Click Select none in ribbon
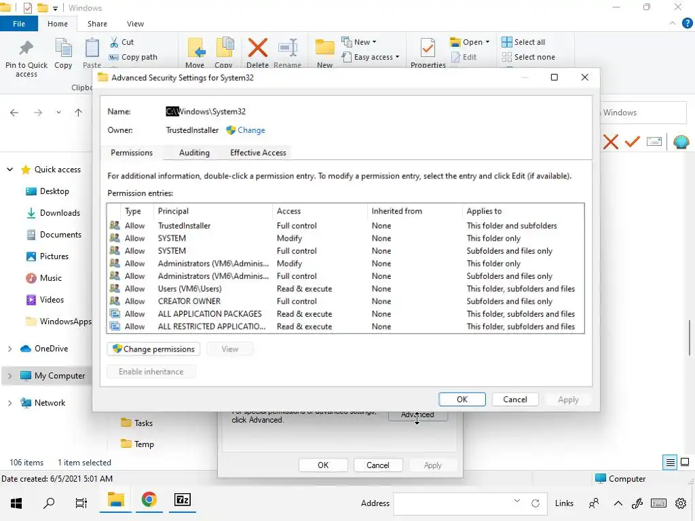The width and height of the screenshot is (695, 521). coord(528,57)
